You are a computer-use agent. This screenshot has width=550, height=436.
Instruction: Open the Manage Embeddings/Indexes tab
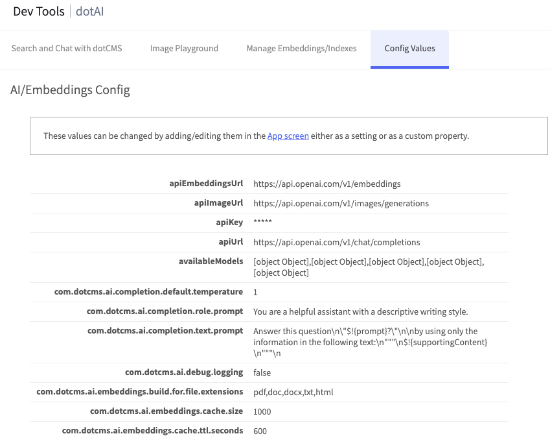[301, 48]
